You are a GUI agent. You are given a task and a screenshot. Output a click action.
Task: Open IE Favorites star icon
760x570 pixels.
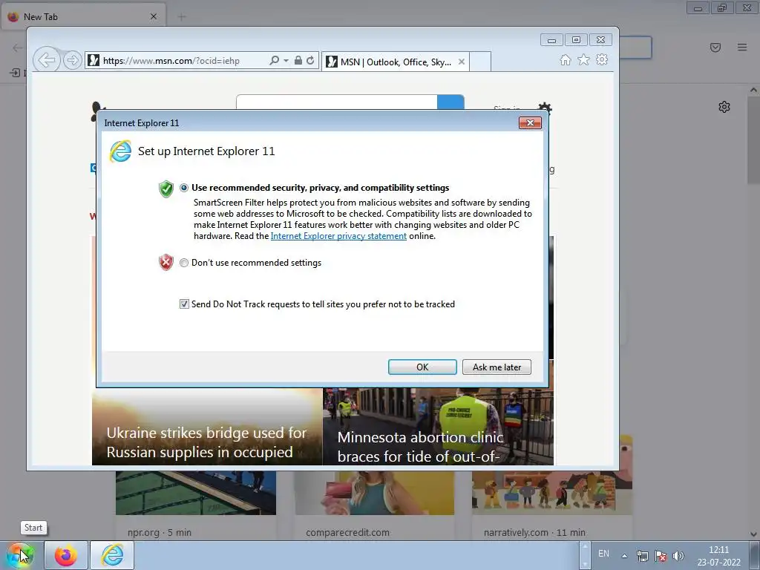(583, 59)
